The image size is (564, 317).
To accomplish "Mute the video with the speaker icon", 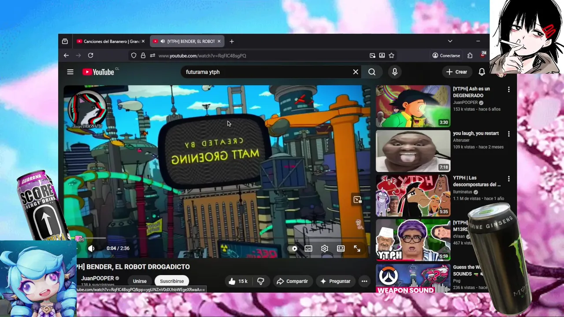I will coord(91,248).
